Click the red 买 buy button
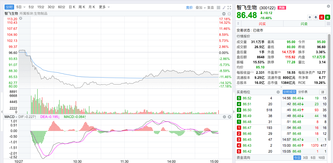 (321, 17)
